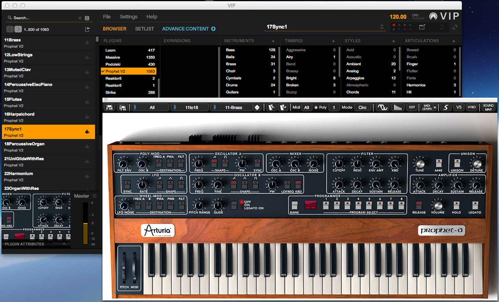Toggle the Oscillator A SYNC switch
Image resolution: width=499 pixels, height=302 pixels.
tap(257, 163)
